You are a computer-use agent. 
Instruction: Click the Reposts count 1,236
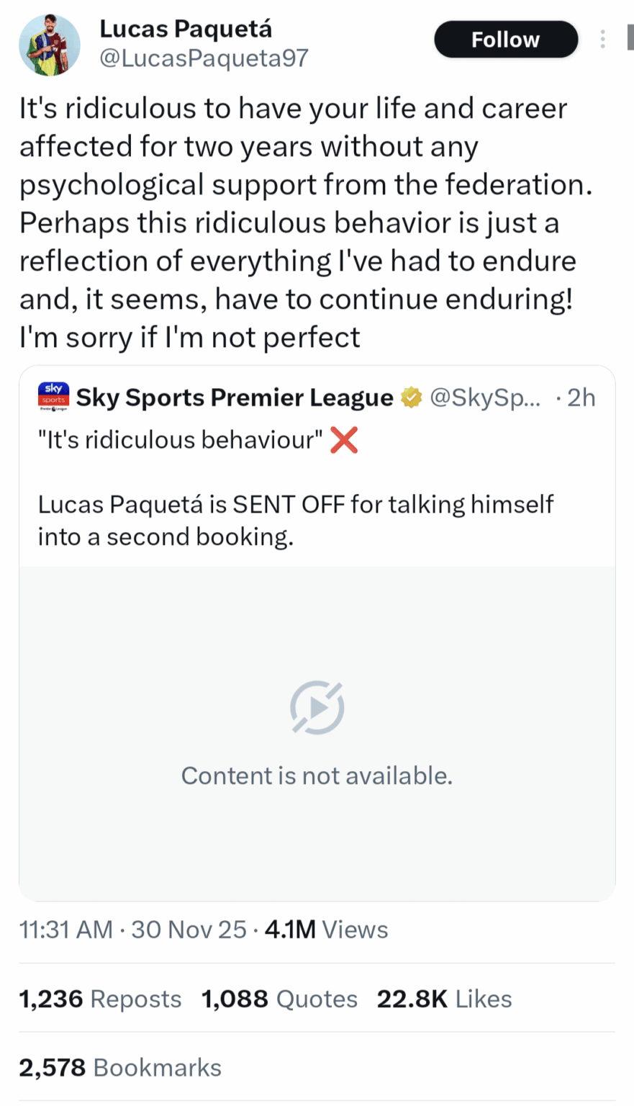(101, 999)
